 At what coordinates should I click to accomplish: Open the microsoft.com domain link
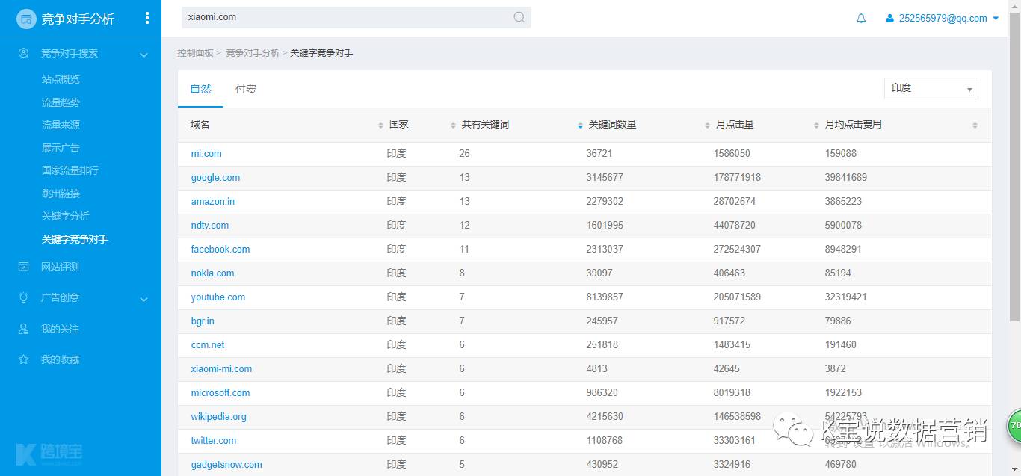(220, 392)
